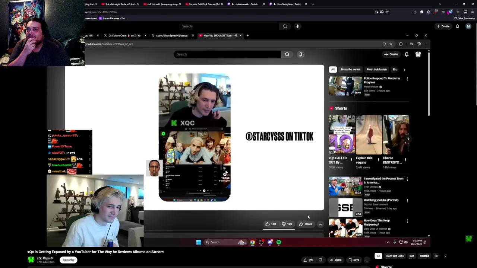Subscribe to the xQc Clips channel
477x268 pixels.
68,260
